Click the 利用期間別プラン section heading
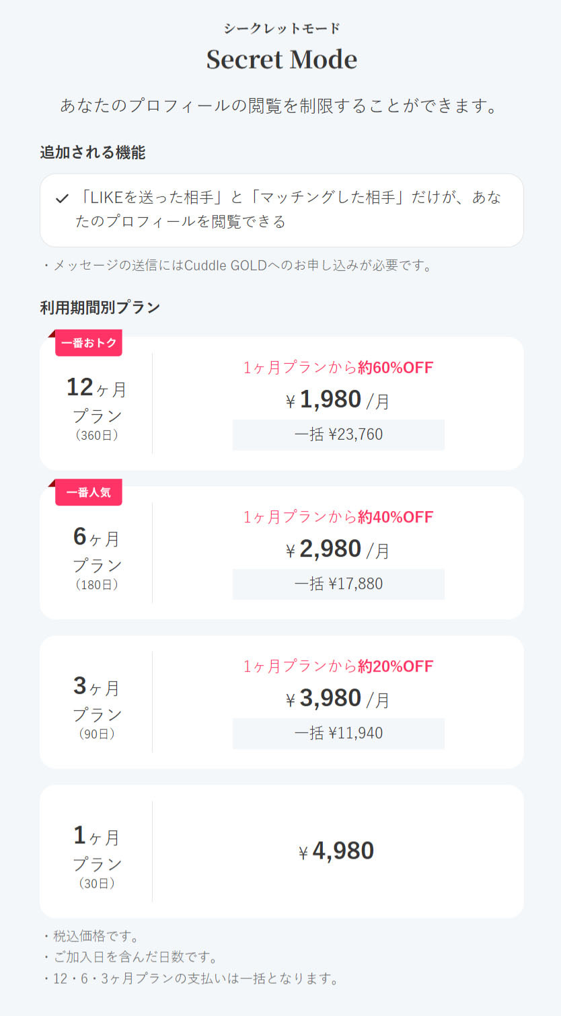This screenshot has width=561, height=1016. [x=100, y=307]
